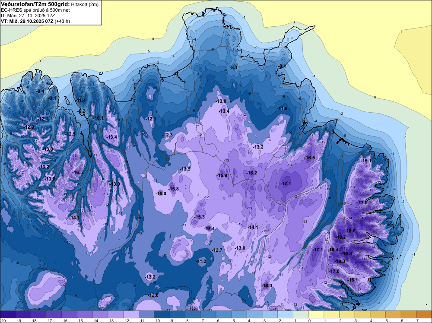Click the -18.3 temperature label
Screen dimensions: 432x323
click(x=340, y=261)
